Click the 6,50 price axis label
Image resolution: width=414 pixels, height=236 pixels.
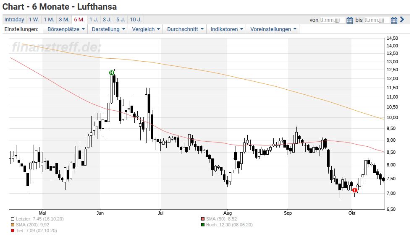coord(391,209)
